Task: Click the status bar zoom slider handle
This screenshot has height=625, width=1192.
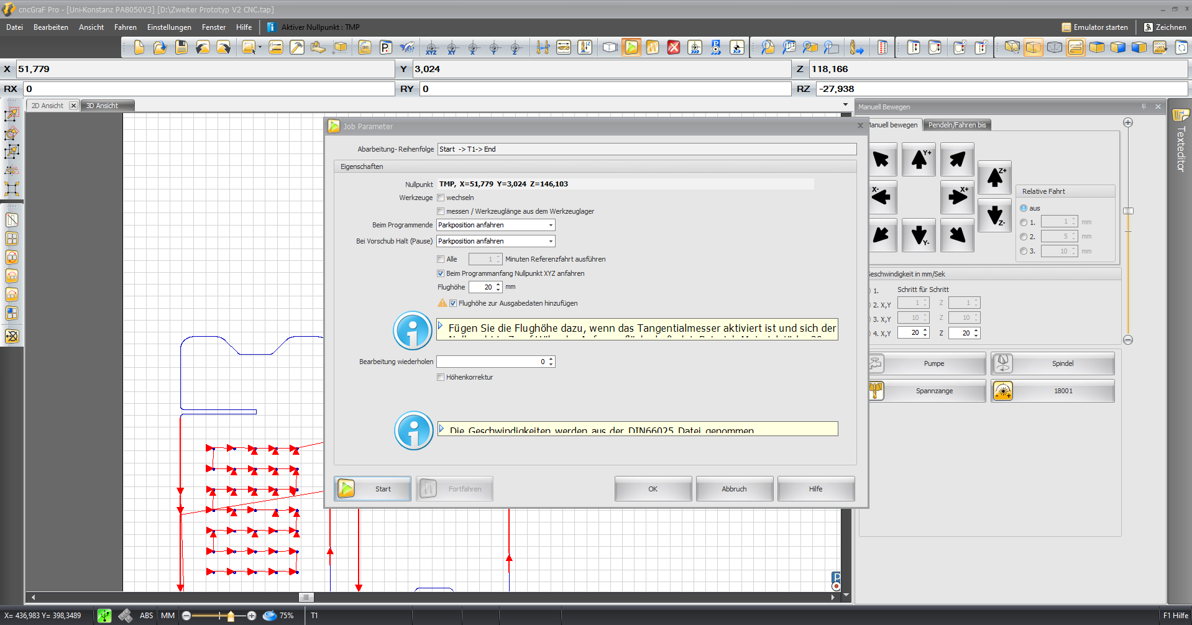Action: (x=231, y=616)
